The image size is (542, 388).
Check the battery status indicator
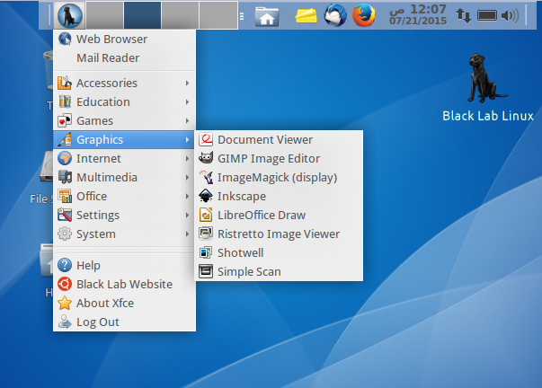[x=487, y=15]
